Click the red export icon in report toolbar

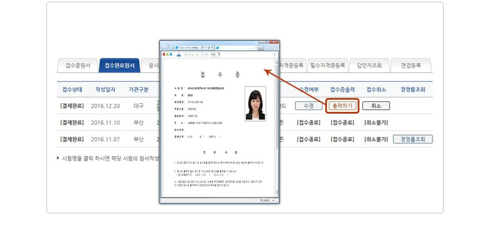tap(164, 54)
